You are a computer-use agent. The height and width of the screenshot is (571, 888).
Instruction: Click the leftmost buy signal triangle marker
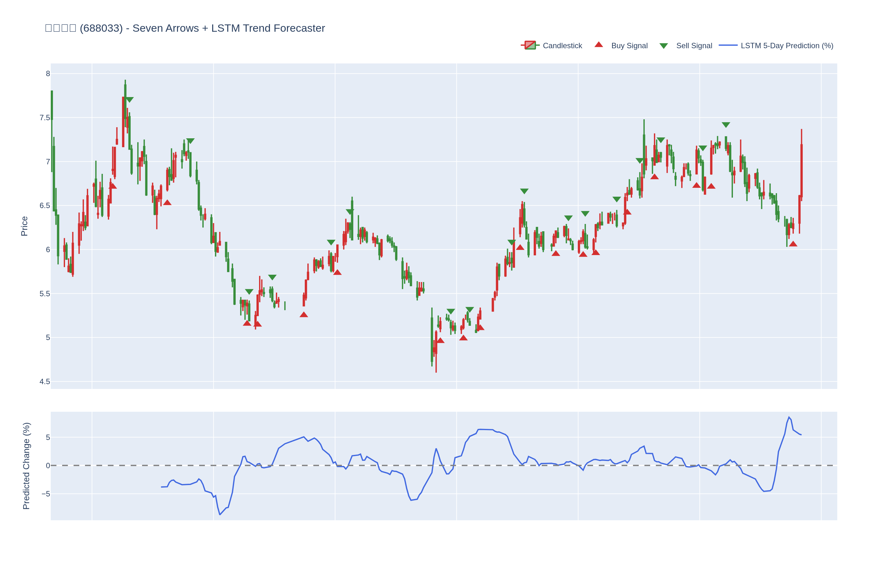point(113,186)
